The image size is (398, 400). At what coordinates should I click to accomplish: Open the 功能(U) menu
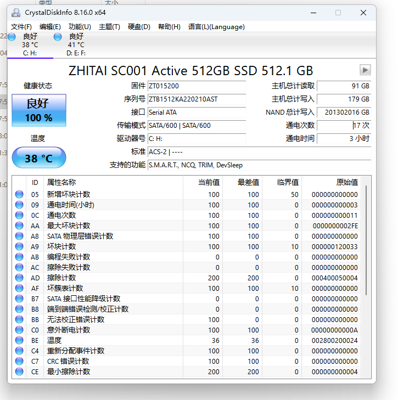(x=80, y=27)
